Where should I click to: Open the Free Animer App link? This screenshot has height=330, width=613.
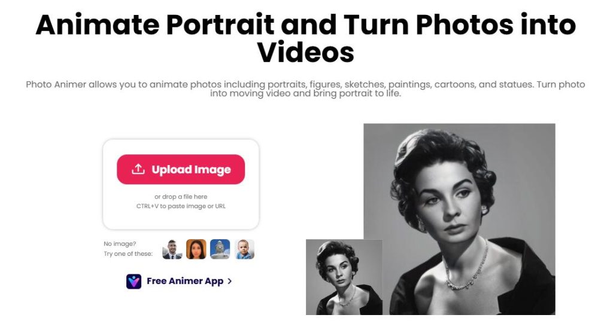[x=184, y=281]
